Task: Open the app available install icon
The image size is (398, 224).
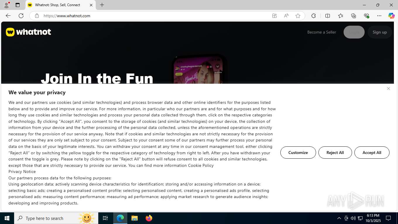Action: pos(275,16)
